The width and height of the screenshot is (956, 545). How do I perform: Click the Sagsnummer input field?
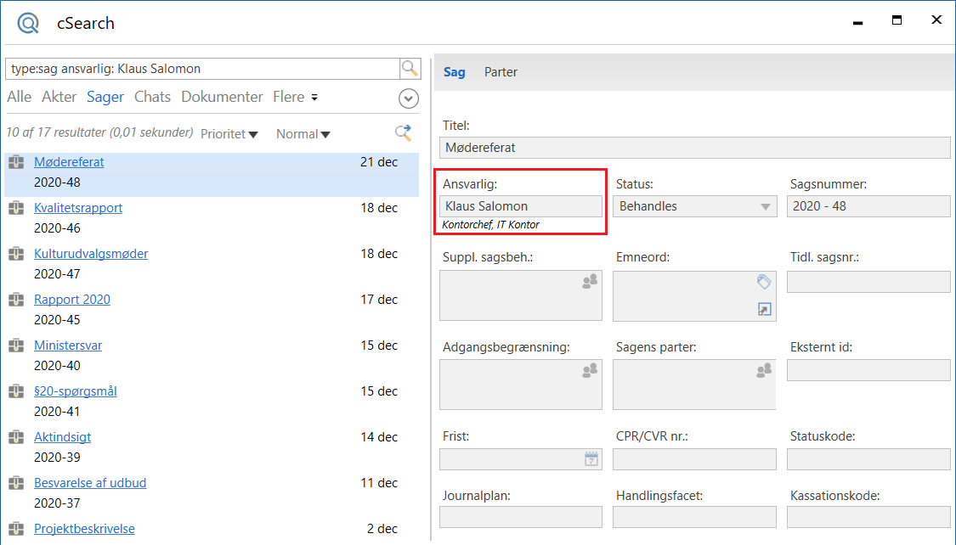(x=868, y=206)
